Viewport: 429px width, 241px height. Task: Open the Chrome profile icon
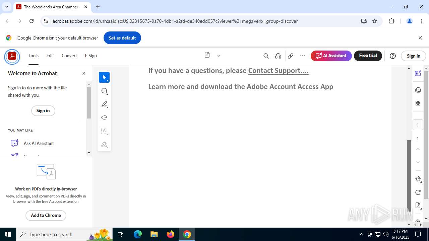pyautogui.click(x=409, y=21)
